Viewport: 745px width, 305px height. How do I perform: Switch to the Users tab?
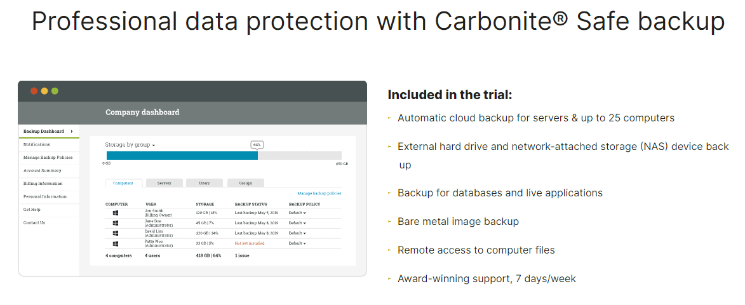pos(205,183)
